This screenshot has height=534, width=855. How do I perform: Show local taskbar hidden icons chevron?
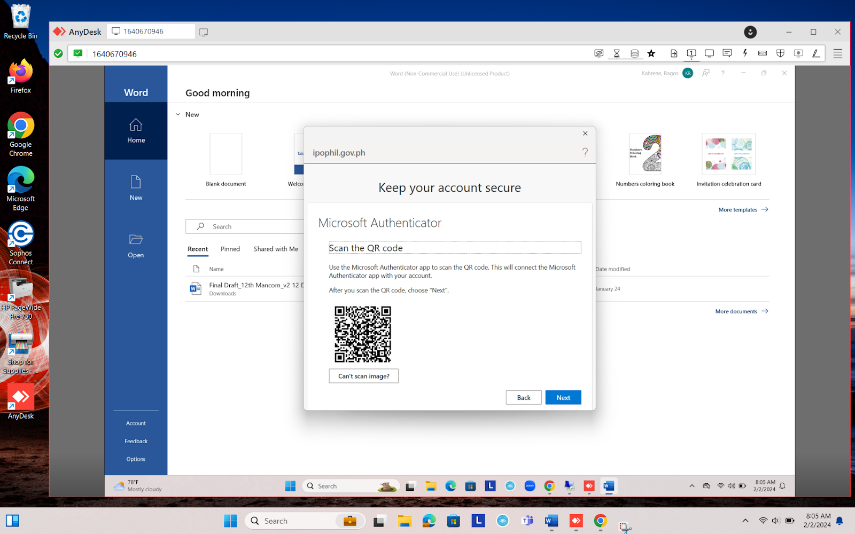coord(745,521)
